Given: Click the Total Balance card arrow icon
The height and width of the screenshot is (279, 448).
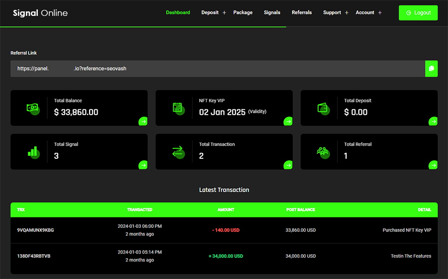Looking at the screenshot, I should (x=143, y=121).
